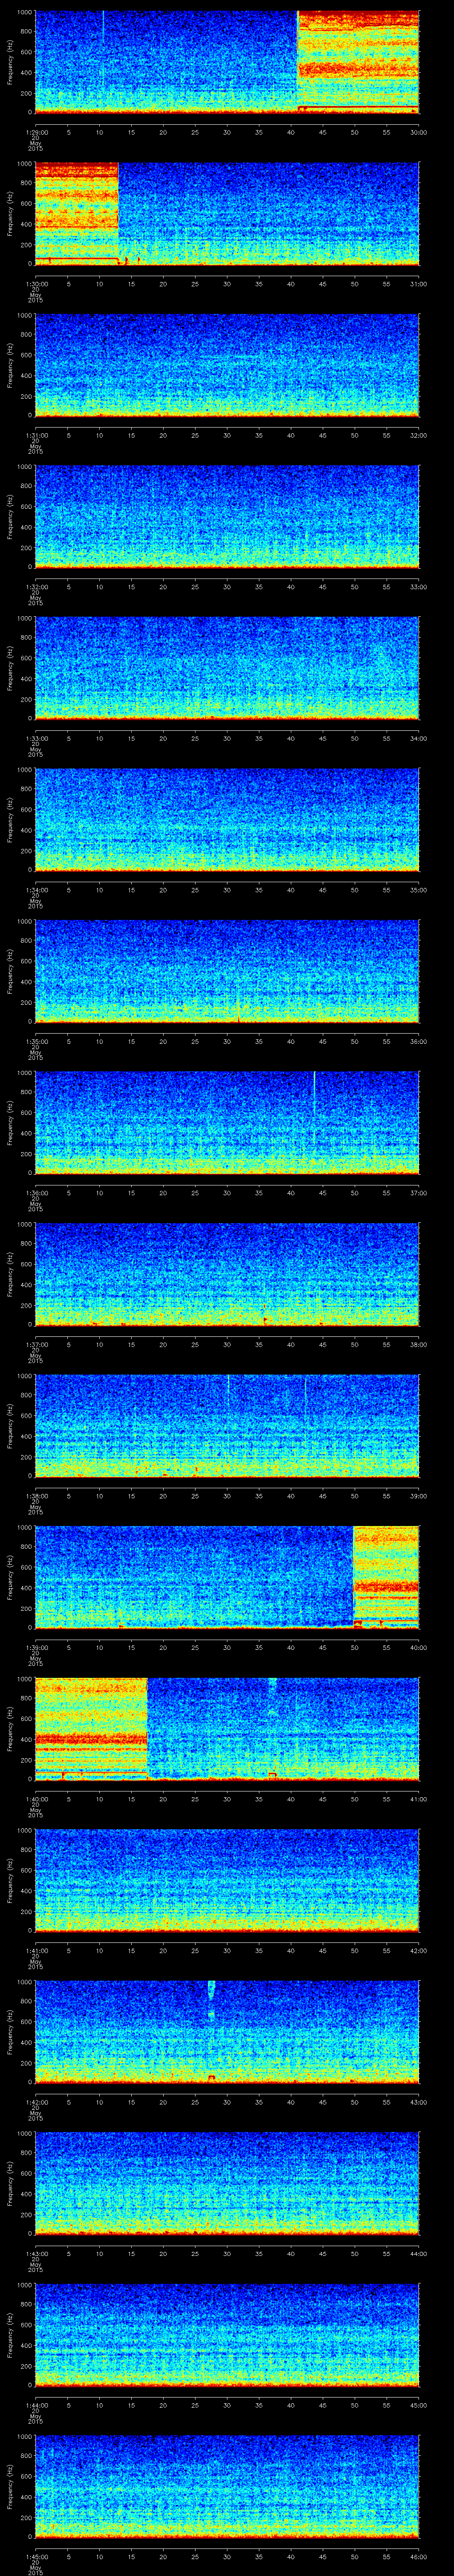Select the spectrogram panel starting at 1:44:00
This screenshot has width=454, height=2576.
[x=227, y=2334]
